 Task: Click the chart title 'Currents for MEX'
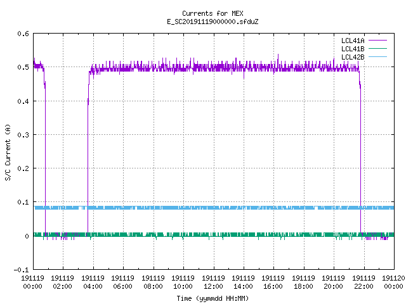(213, 13)
